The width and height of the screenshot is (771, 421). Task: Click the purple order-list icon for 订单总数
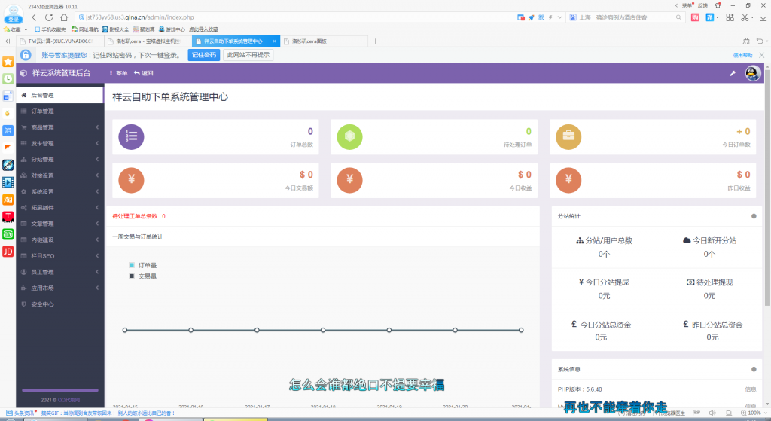[x=131, y=136]
